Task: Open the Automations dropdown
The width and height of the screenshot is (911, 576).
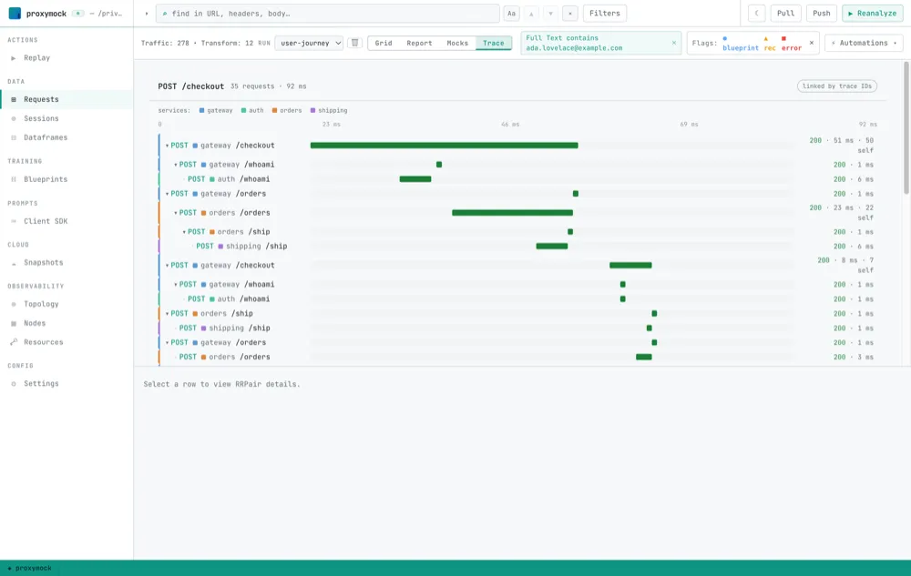Action: 864,43
